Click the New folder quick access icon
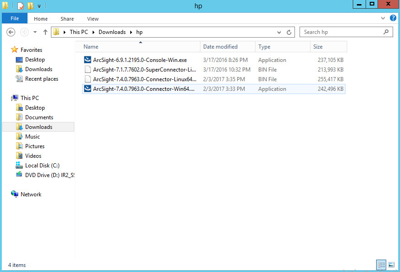The height and width of the screenshot is (272, 400). (x=30, y=6)
